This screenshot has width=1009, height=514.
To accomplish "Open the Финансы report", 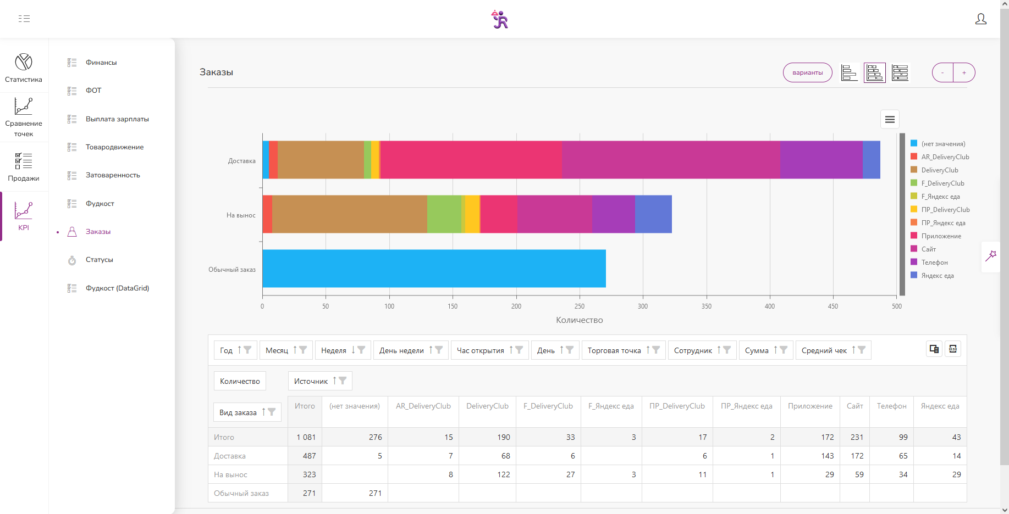I will point(101,63).
